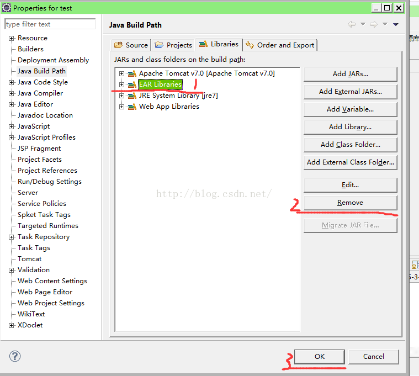Select the Libraries tab
419x376 pixels.
tap(219, 44)
